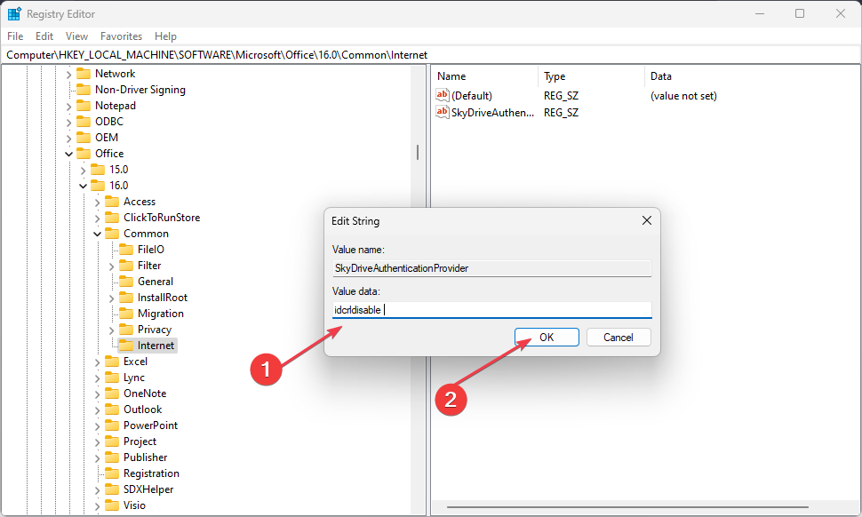Click the ODBC folder icon
Image resolution: width=862 pixels, height=517 pixels.
point(84,122)
